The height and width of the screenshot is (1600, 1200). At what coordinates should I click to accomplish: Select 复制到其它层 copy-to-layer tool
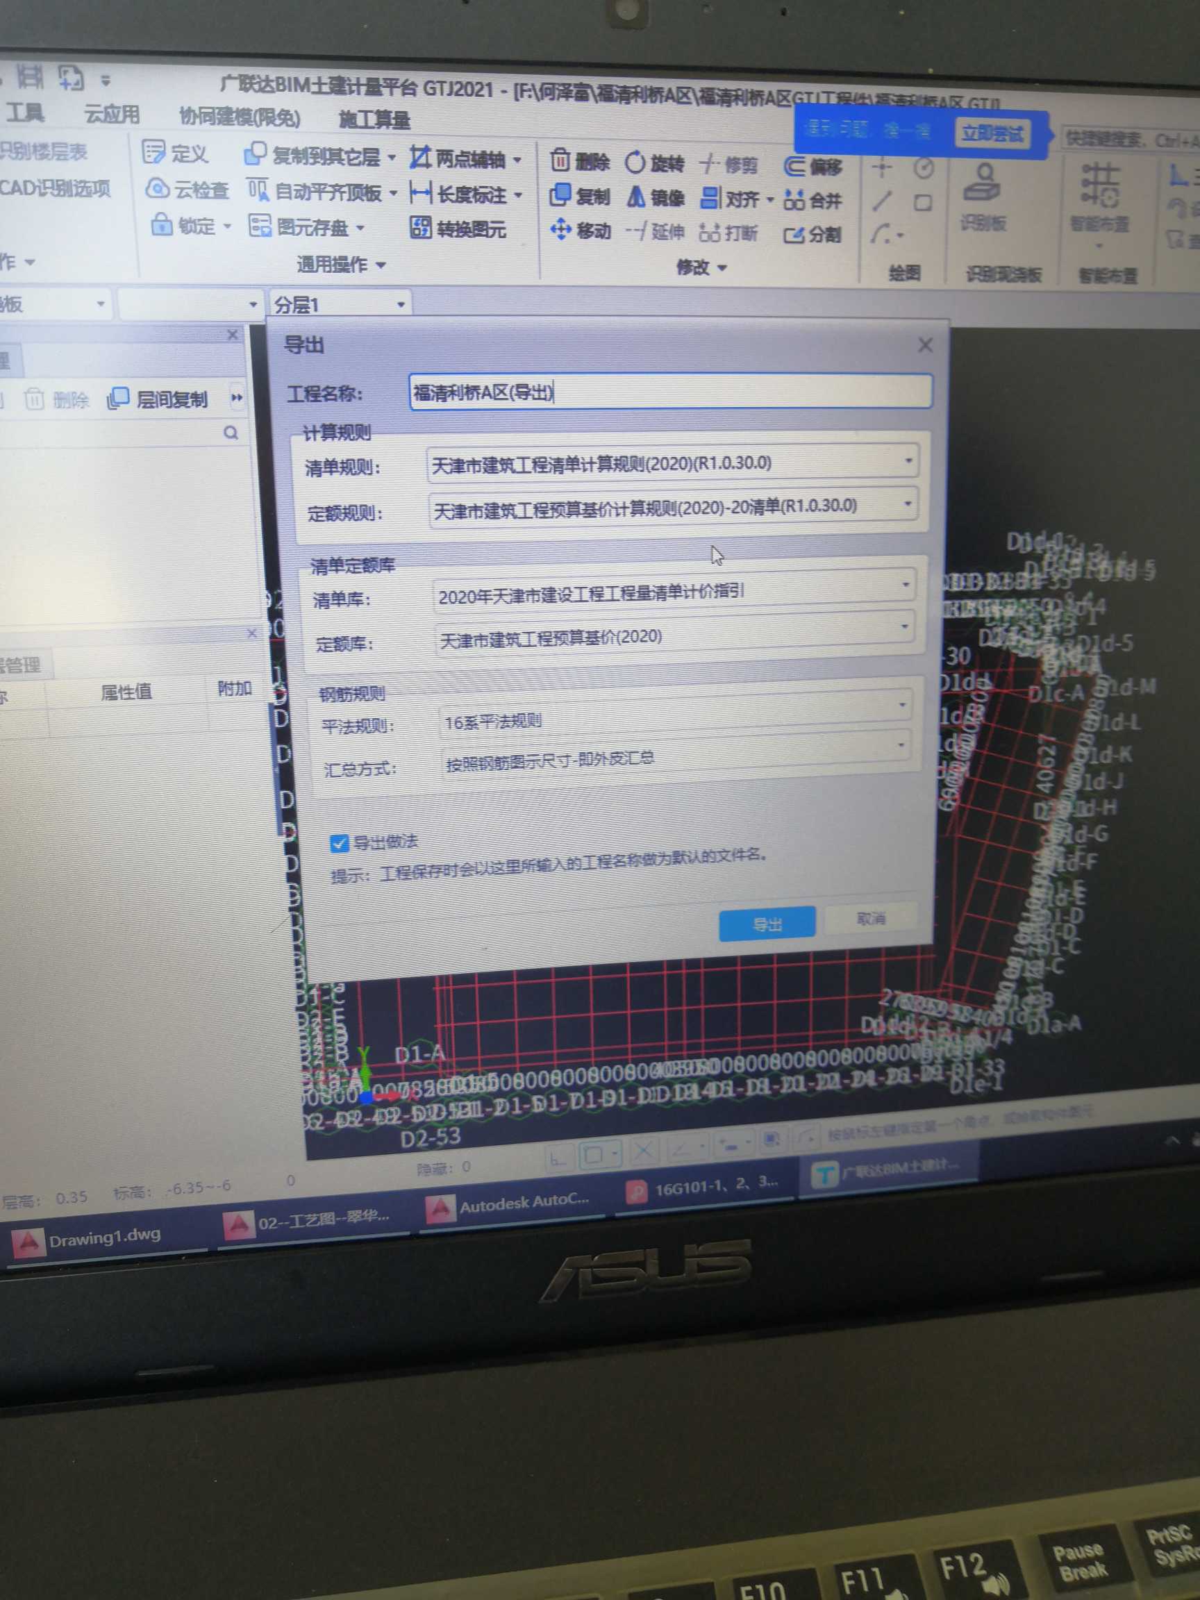(x=319, y=156)
